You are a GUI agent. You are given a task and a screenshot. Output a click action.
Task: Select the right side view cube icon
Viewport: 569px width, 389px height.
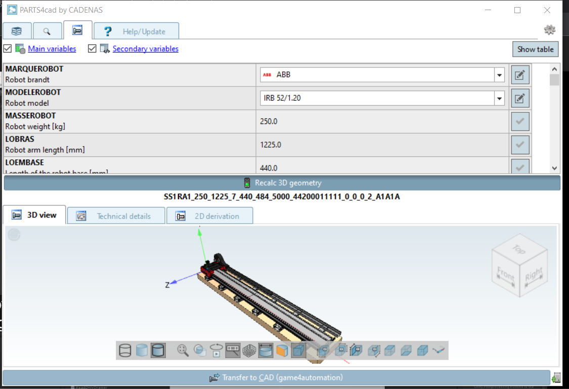(x=374, y=351)
